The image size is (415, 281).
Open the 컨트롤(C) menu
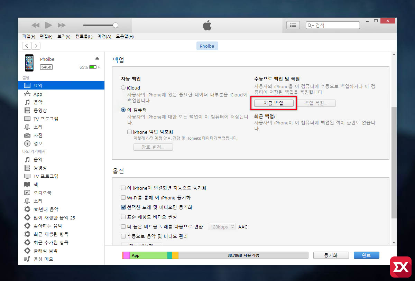click(84, 36)
